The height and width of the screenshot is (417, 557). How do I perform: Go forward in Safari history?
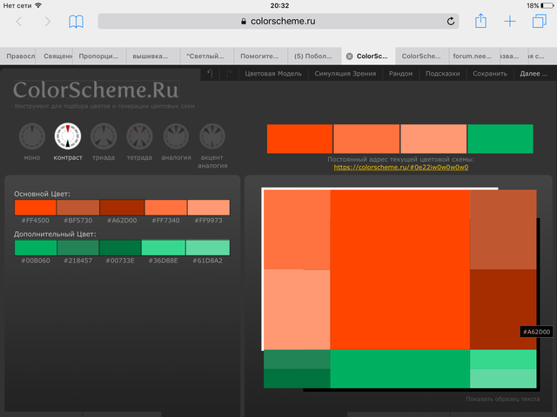click(47, 22)
